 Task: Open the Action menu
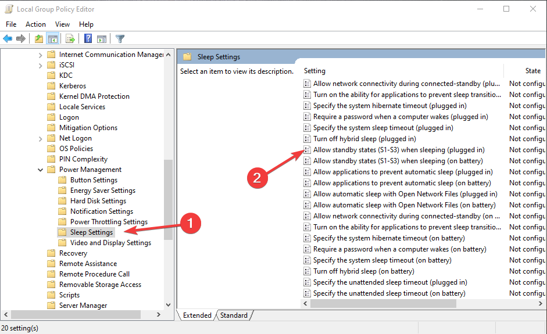click(x=35, y=24)
